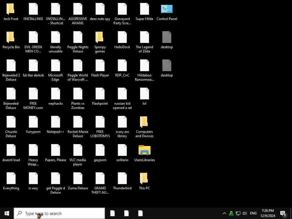Screen dimensions: 292x219
Task: Open the Control Panel icon
Action: (167, 9)
